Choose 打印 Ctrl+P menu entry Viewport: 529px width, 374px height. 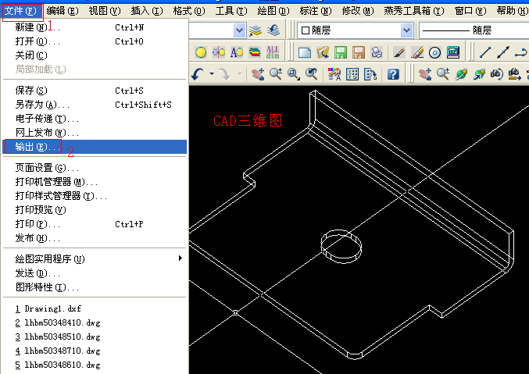point(95,224)
